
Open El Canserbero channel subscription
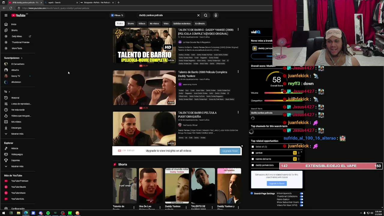18,64
